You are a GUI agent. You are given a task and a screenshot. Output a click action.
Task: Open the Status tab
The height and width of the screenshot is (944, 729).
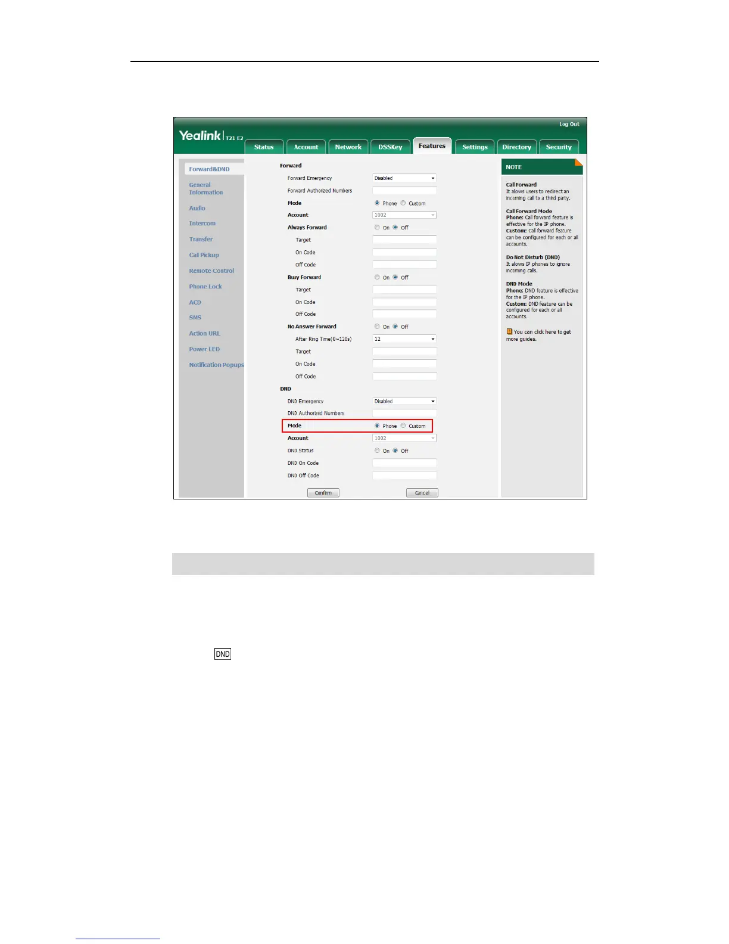264,147
